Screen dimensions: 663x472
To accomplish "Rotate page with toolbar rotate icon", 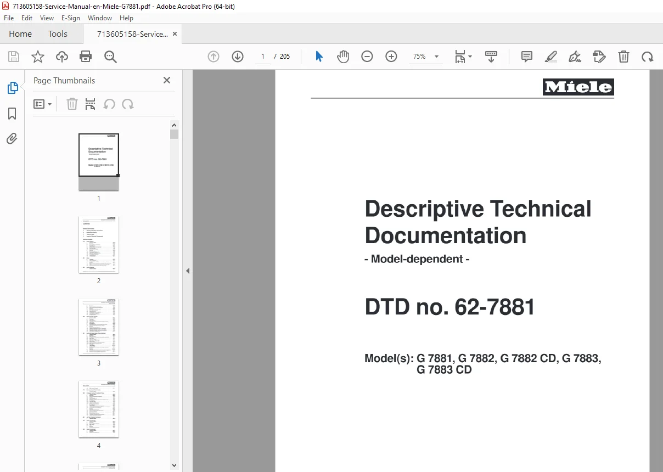I will coord(648,57).
